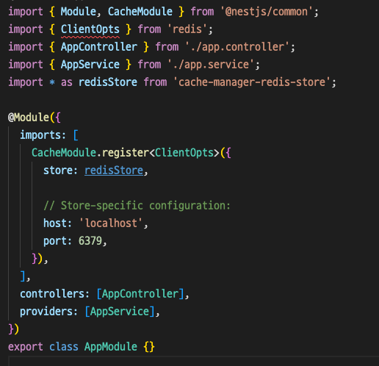Click the controllers property key
This screenshot has height=366, width=379.
(52, 293)
